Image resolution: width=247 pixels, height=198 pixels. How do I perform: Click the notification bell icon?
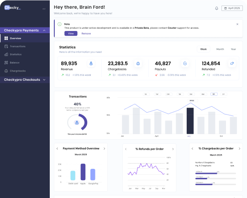[216, 8]
